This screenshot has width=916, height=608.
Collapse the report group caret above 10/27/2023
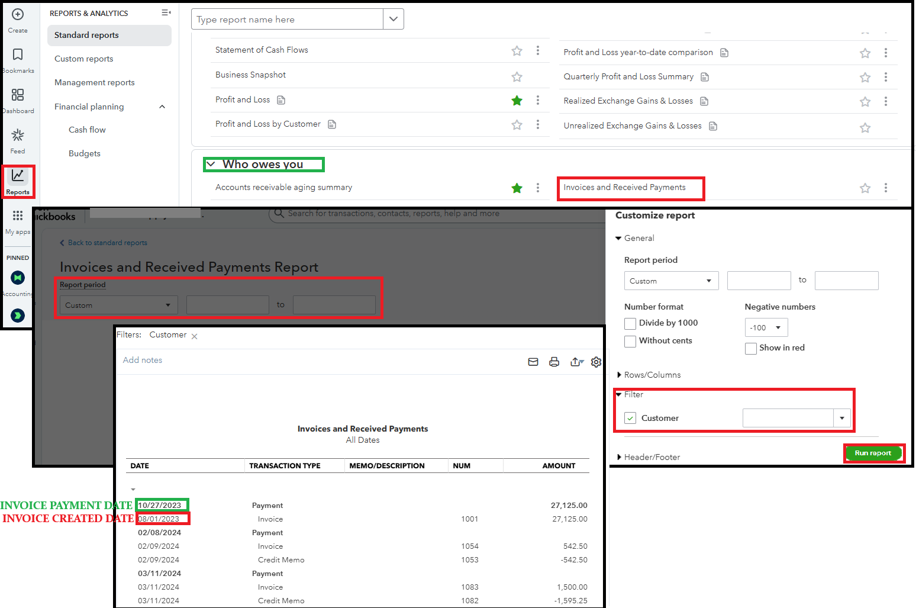133,490
